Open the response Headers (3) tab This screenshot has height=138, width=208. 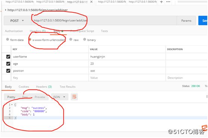(x=44, y=87)
